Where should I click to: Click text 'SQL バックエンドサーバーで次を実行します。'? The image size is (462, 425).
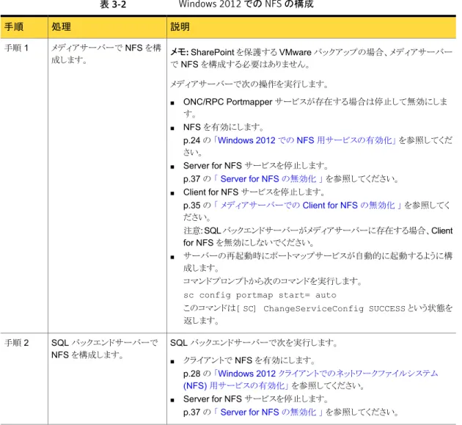(x=254, y=343)
